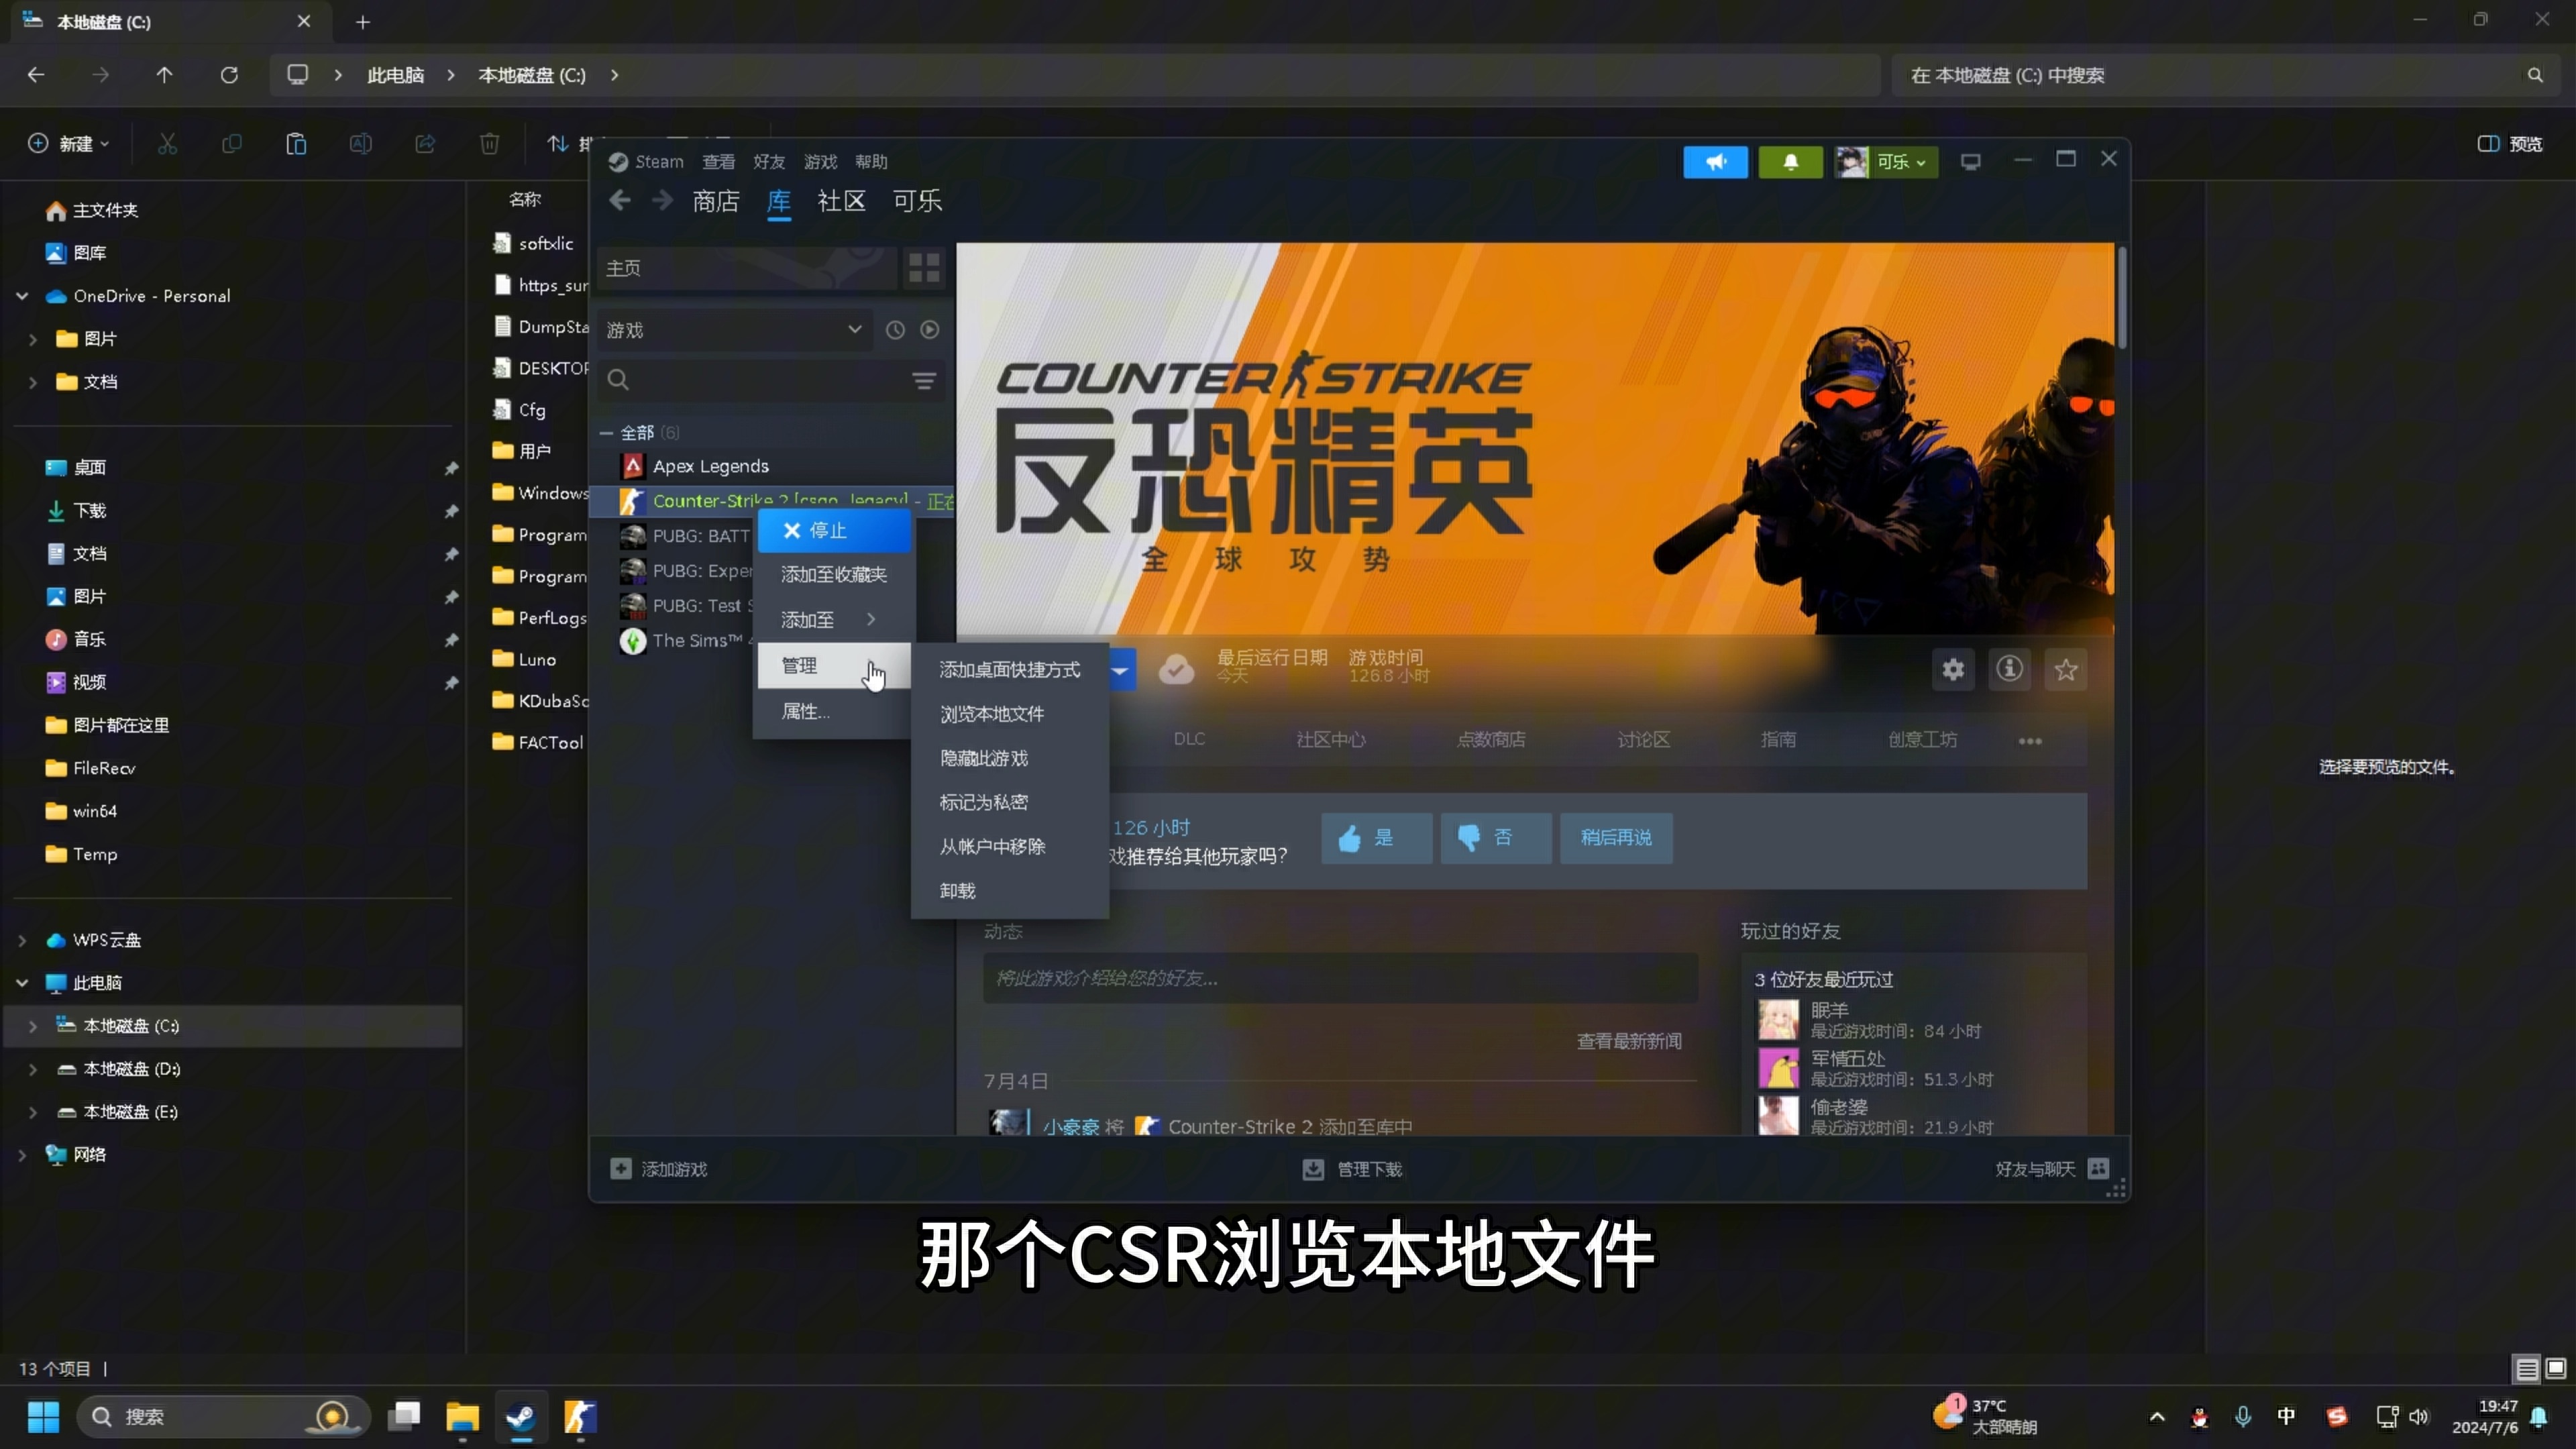2576x1449 pixels.
Task: Click Explorer paste clipboard icon
Action: point(296,144)
